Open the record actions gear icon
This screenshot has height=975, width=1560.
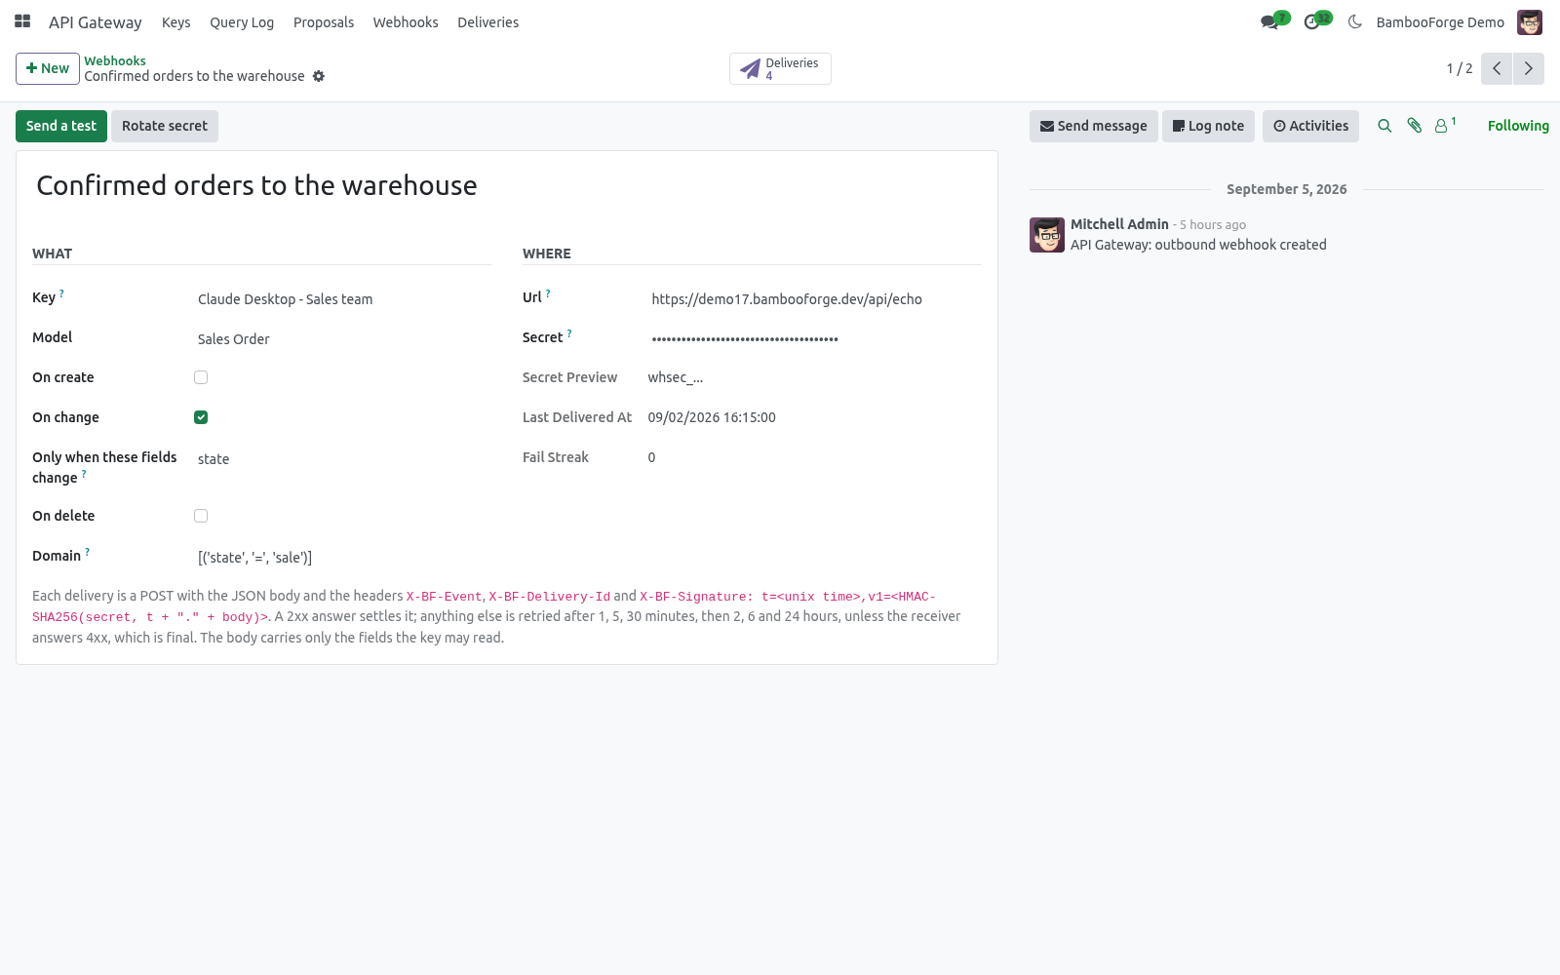pyautogui.click(x=319, y=76)
